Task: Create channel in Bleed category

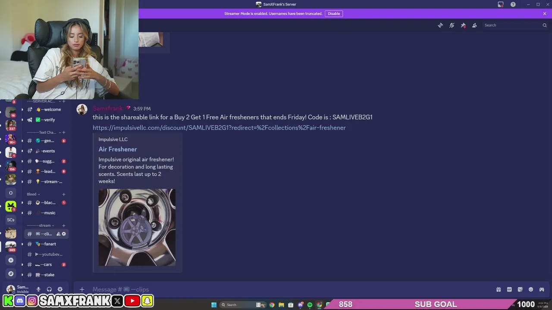Action: [x=64, y=194]
